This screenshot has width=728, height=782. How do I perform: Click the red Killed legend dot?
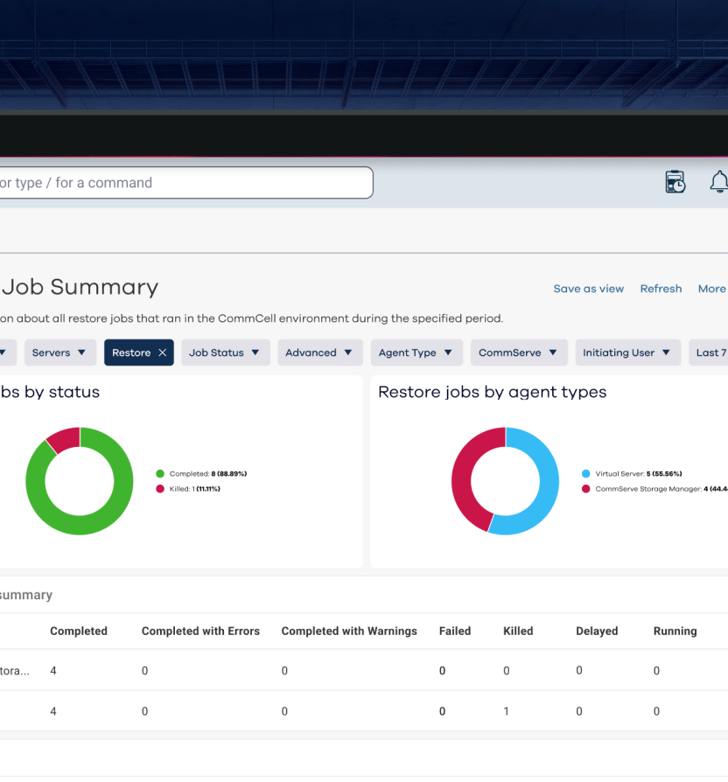click(160, 489)
